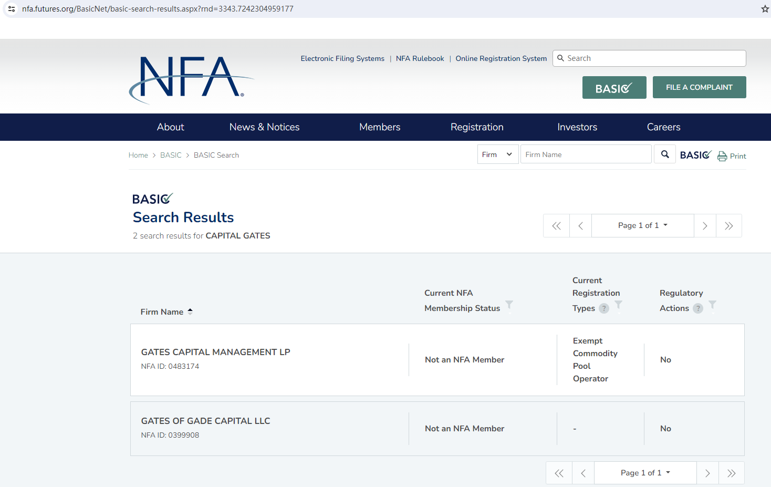Sort results by Firm Name

coord(190,312)
